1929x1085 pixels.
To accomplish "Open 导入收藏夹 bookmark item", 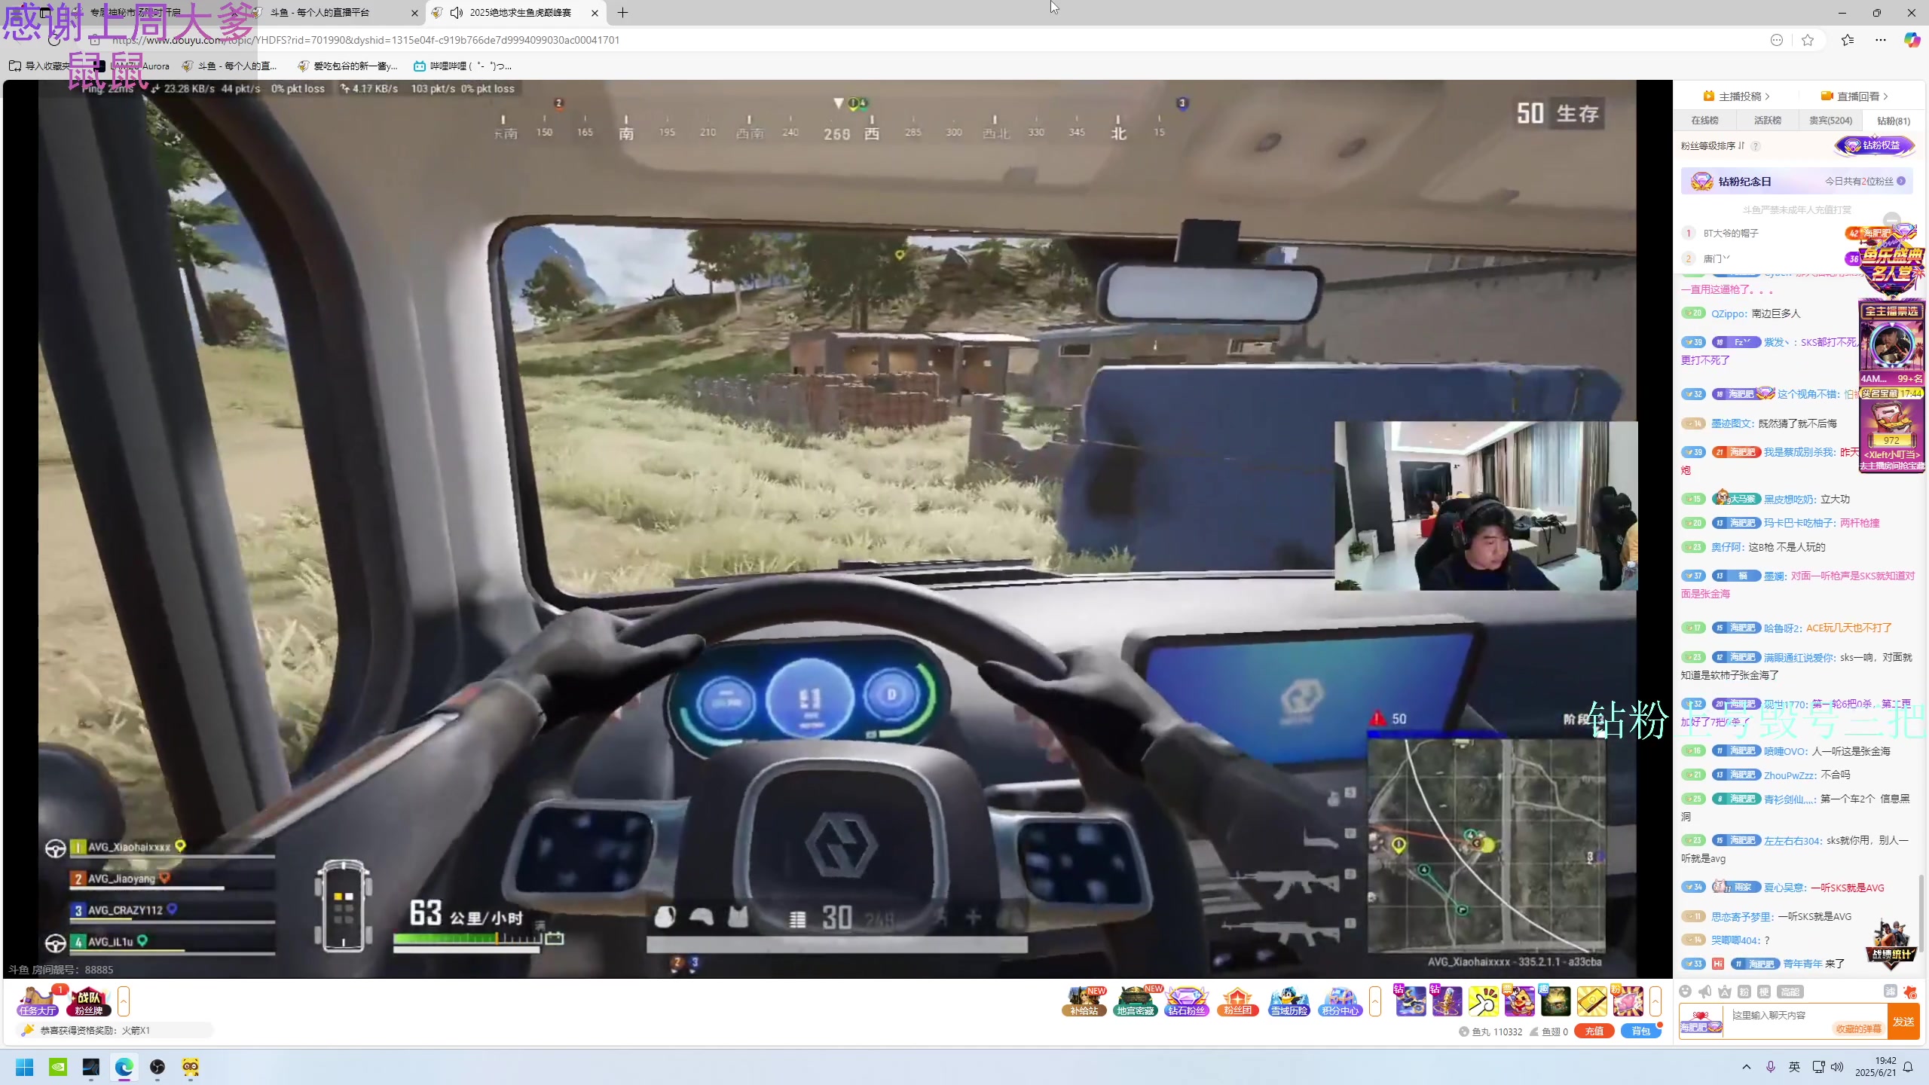I will tap(39, 66).
